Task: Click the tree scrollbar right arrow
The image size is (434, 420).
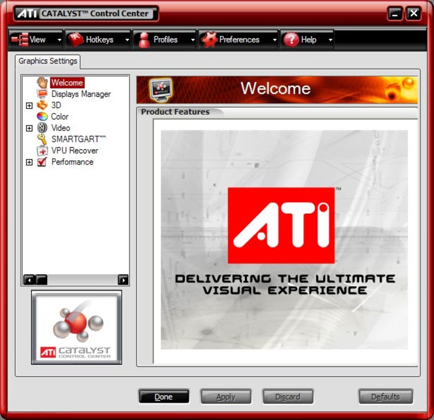Action: (x=123, y=280)
